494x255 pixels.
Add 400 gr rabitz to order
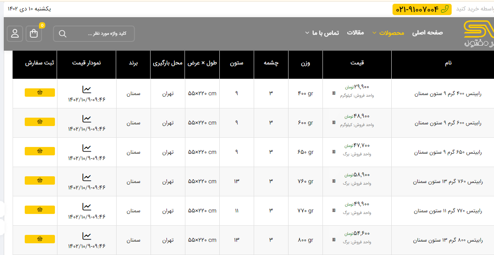point(40,93)
